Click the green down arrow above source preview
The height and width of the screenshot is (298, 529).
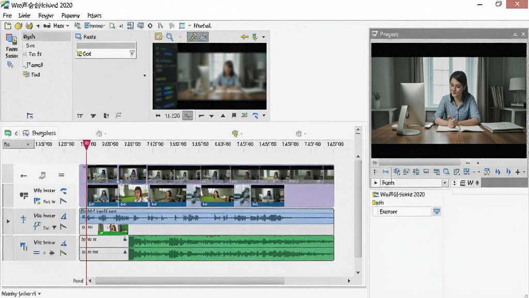pos(255,37)
